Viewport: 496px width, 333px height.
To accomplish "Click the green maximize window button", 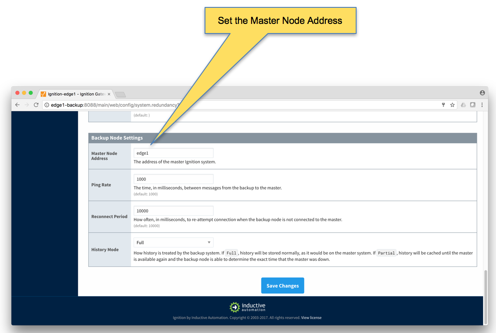I will (31, 93).
